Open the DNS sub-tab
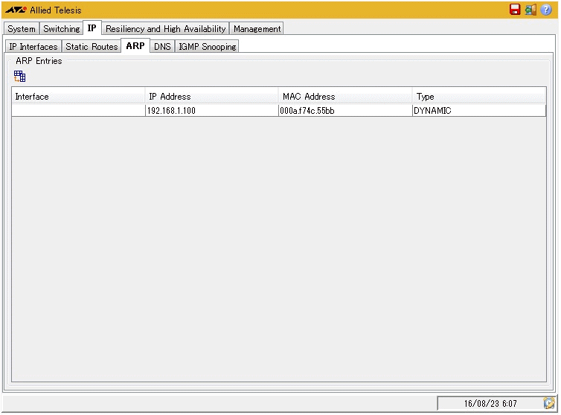This screenshot has height=415, width=561. pos(162,47)
